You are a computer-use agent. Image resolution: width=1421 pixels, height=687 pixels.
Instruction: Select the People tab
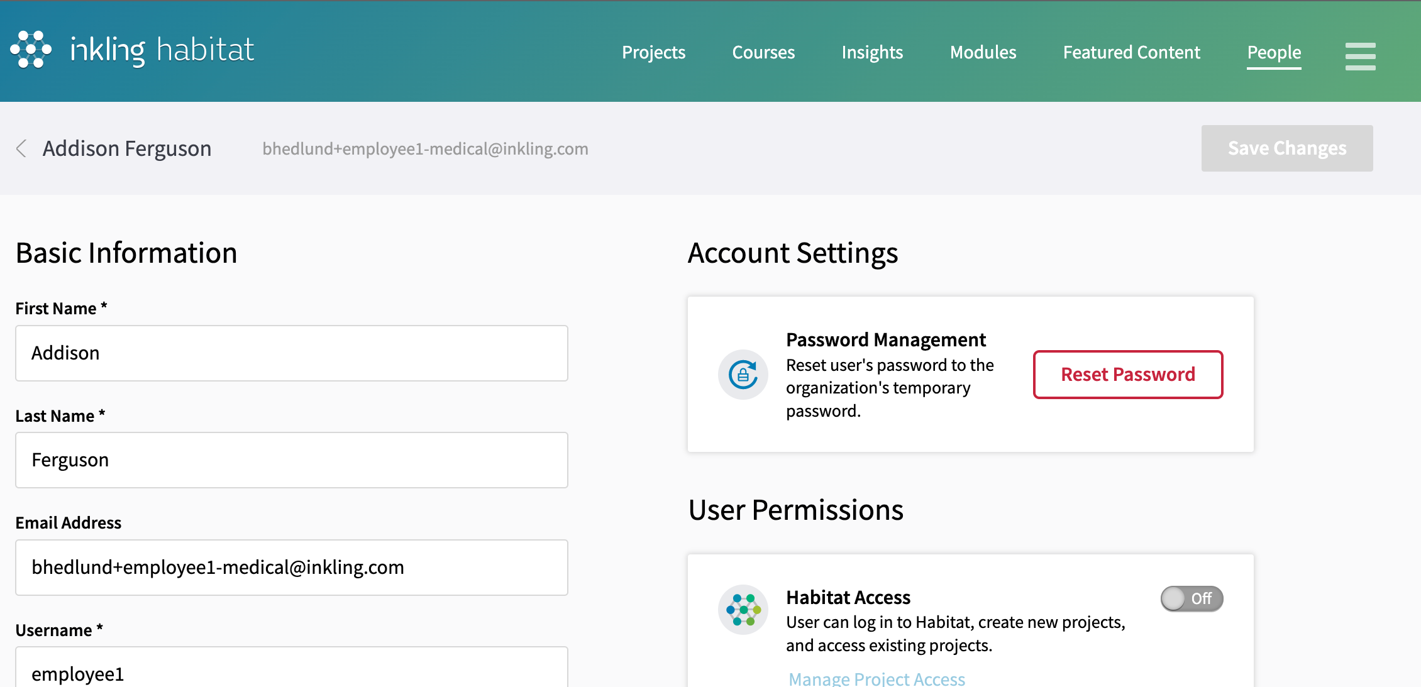1274,52
